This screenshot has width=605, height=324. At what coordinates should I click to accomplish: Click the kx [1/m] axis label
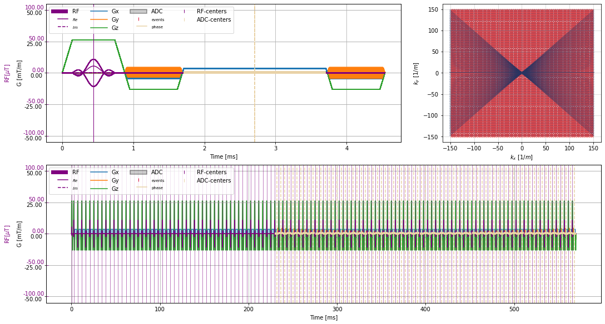(x=521, y=157)
